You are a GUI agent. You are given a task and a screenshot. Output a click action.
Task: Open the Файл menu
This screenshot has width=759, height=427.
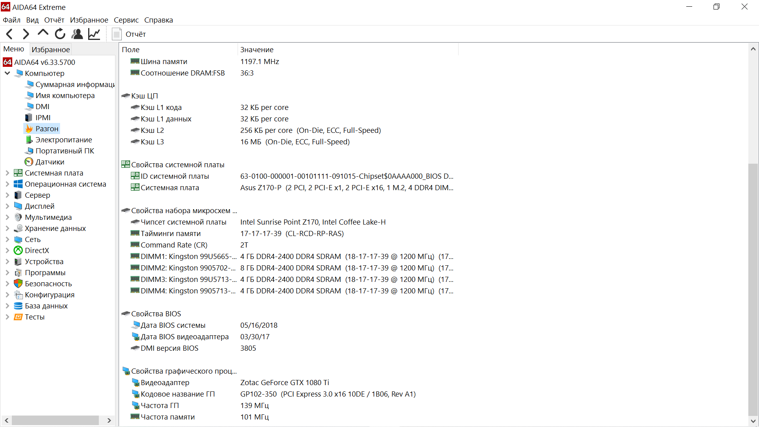(x=11, y=20)
